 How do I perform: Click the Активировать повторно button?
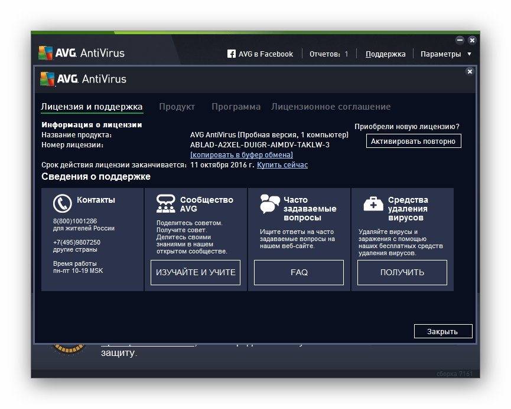pyautogui.click(x=414, y=141)
